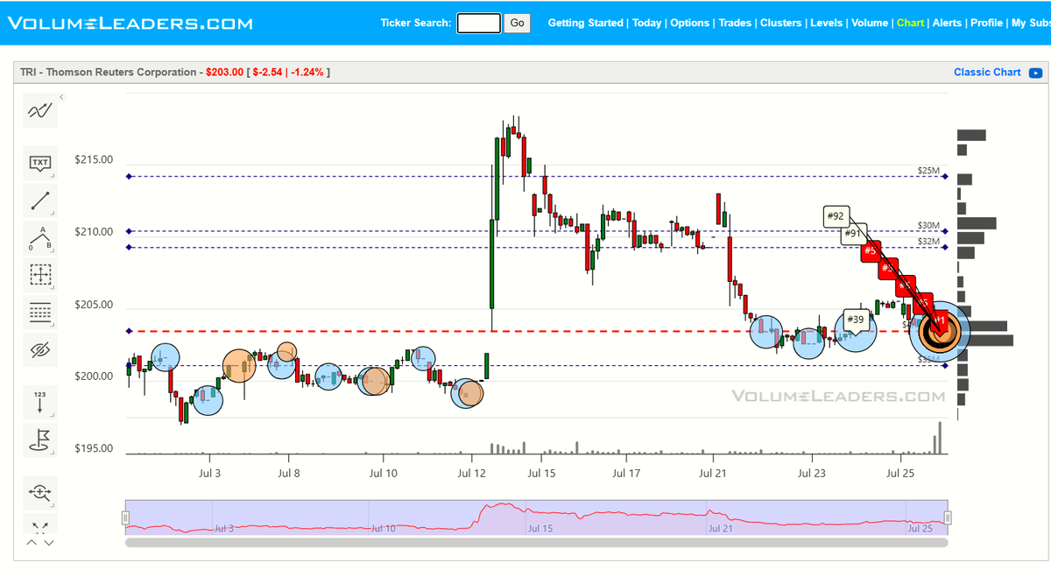Click the $205.00 price axis label

point(94,305)
